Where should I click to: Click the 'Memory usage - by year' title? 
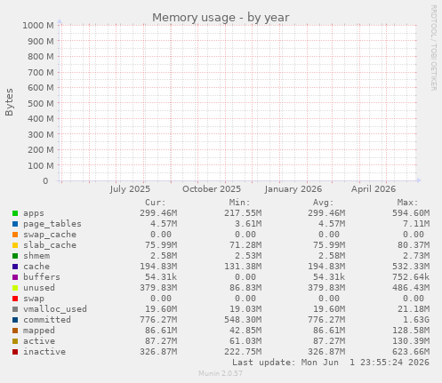click(221, 18)
